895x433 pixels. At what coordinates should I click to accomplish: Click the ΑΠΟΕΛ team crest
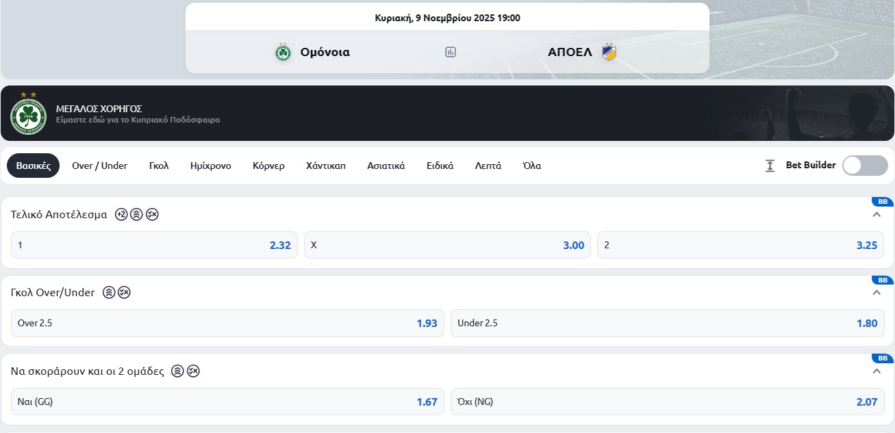click(609, 52)
